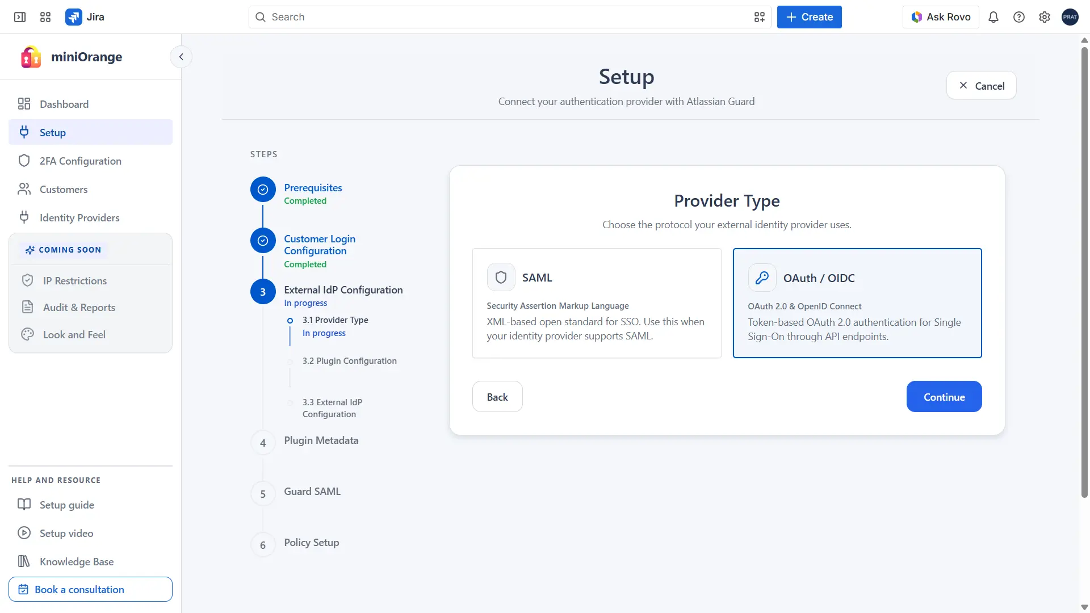
Task: Click the OAuth / OIDC key icon
Action: pyautogui.click(x=762, y=278)
